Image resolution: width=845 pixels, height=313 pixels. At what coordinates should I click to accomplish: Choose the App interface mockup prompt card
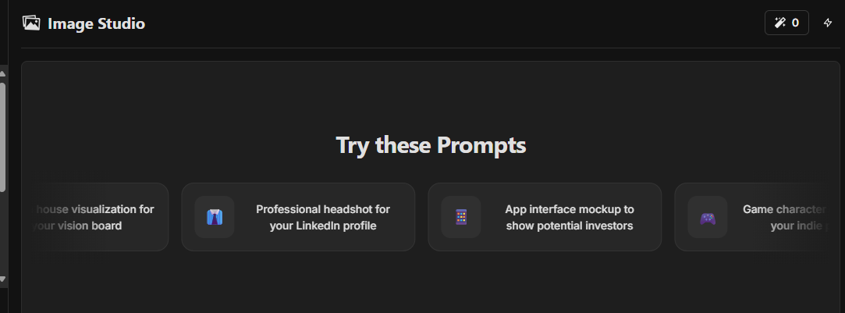pyautogui.click(x=545, y=217)
